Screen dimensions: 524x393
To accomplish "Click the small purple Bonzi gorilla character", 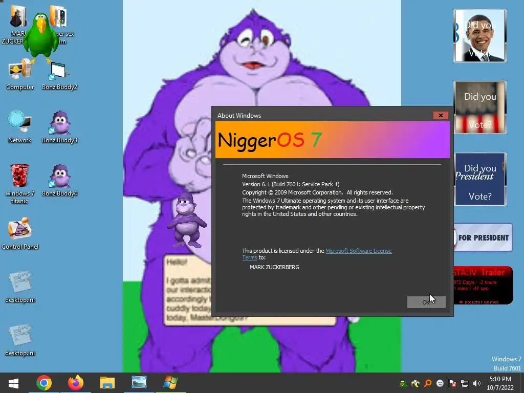I will pyautogui.click(x=187, y=220).
